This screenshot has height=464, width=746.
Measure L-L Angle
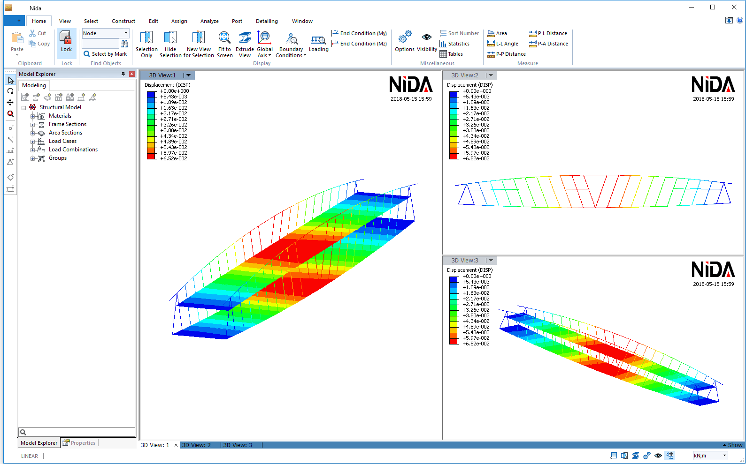pyautogui.click(x=503, y=44)
